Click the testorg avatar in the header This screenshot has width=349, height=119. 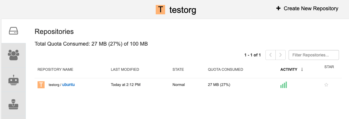pyautogui.click(x=160, y=10)
